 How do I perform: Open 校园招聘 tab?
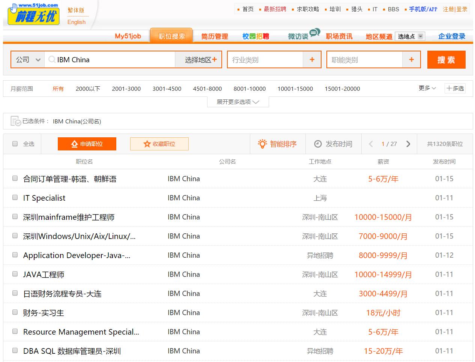pyautogui.click(x=256, y=36)
